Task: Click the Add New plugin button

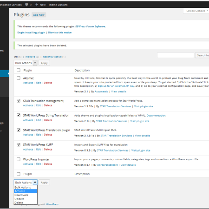Action: coord(39,15)
